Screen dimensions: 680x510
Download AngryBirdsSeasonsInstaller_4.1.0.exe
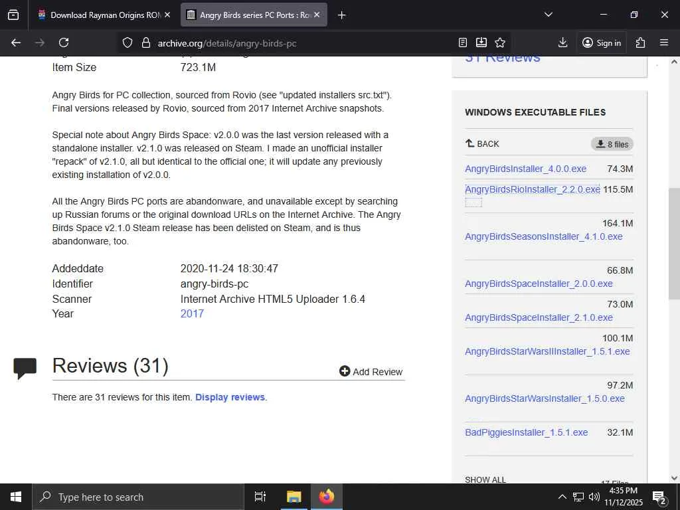click(x=543, y=237)
